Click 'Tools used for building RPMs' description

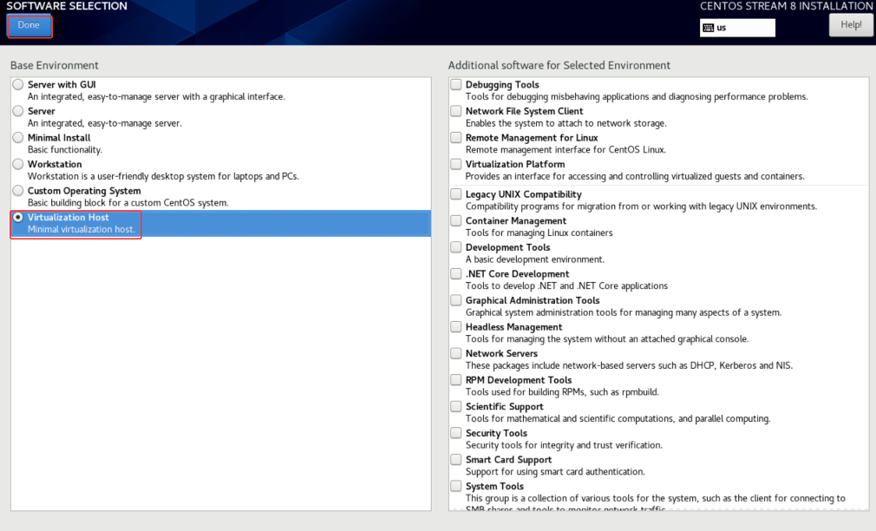pos(562,392)
